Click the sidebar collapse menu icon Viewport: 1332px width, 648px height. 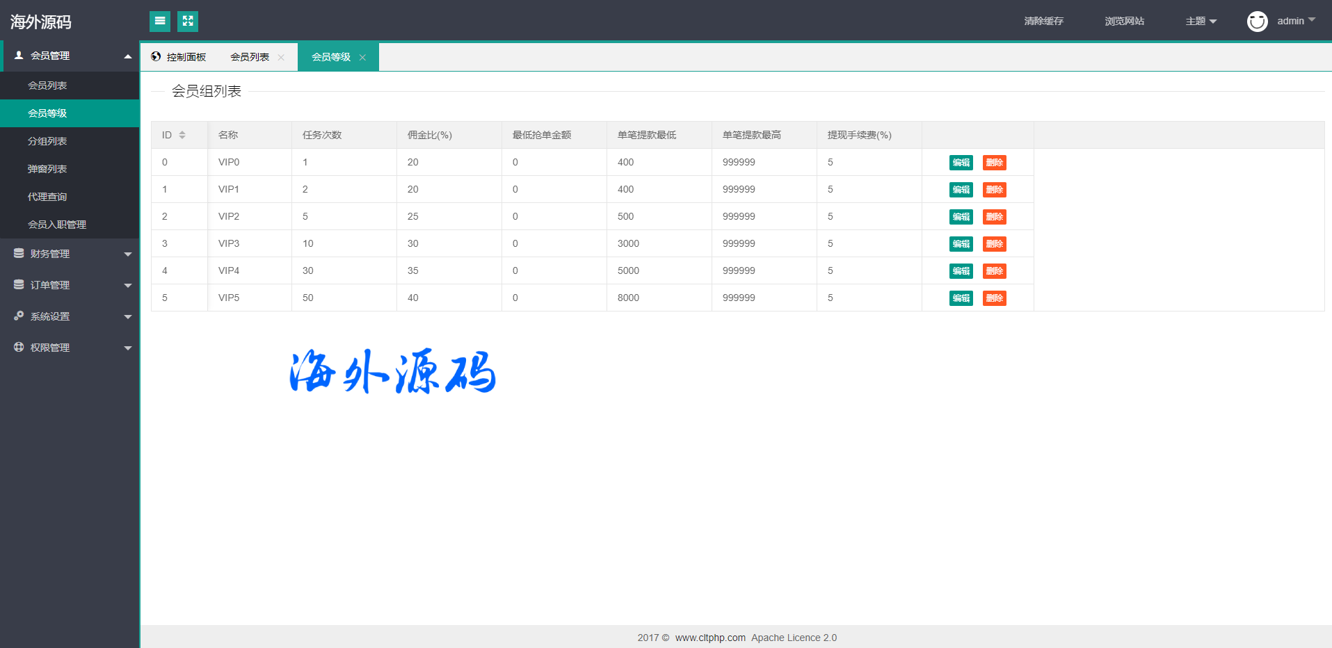tap(160, 22)
